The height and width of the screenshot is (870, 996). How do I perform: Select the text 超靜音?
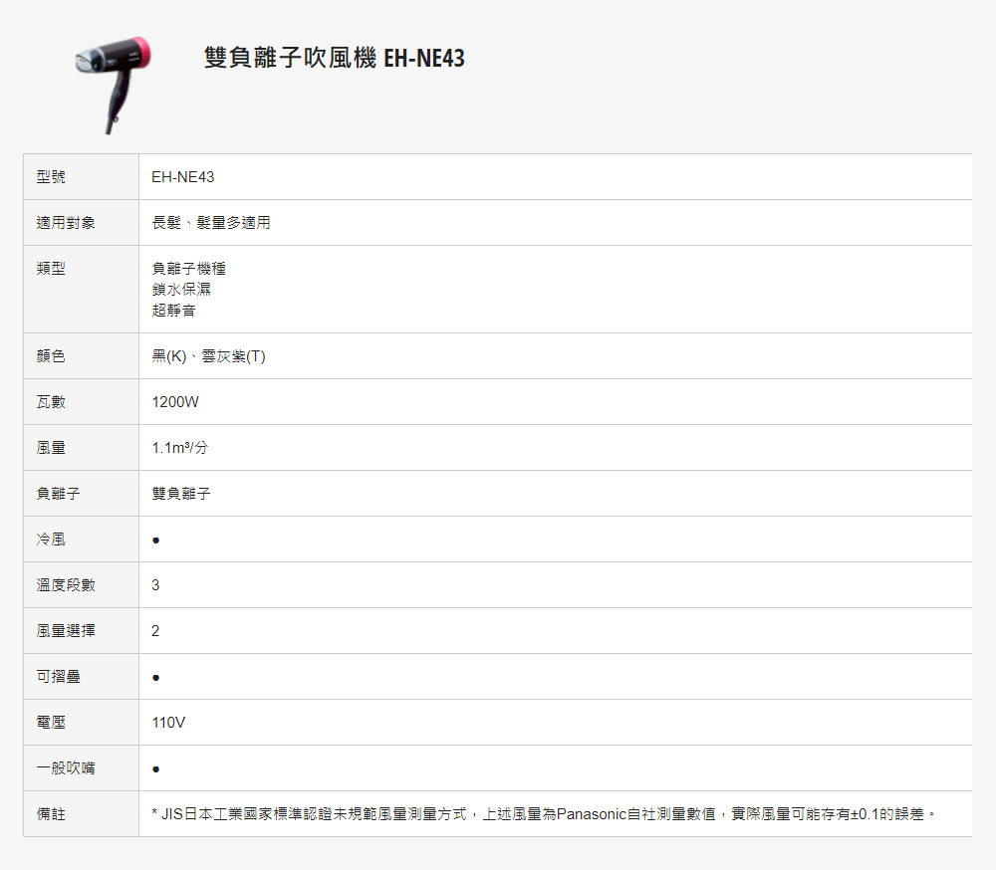[x=174, y=311]
